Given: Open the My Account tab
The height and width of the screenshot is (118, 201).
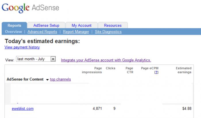Looking at the screenshot, I should coord(82,25).
